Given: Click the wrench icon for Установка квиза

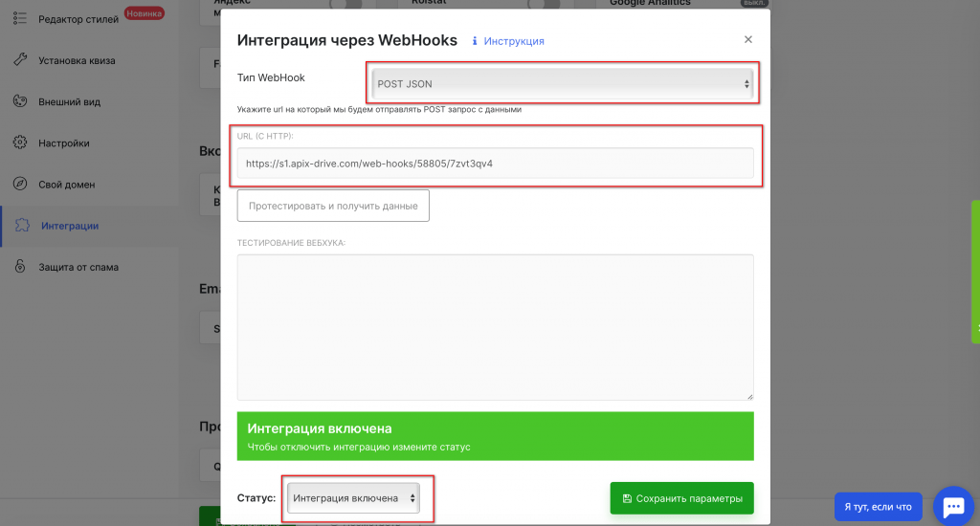Looking at the screenshot, I should (20, 60).
